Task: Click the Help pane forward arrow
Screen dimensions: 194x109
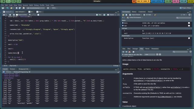Action: [126, 52]
